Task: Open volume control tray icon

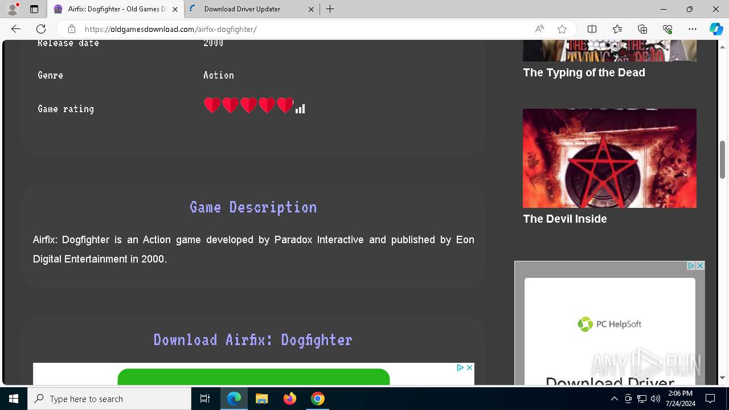Action: pyautogui.click(x=656, y=399)
